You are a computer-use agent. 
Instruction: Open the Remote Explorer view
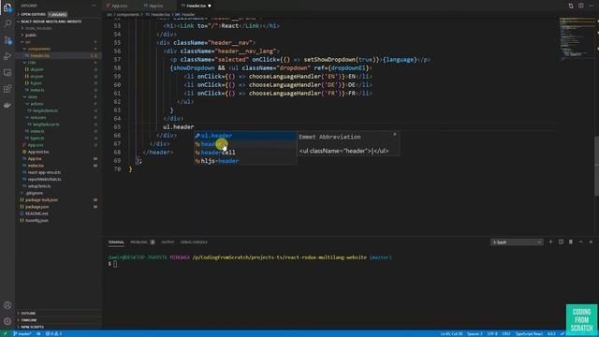coord(7,73)
